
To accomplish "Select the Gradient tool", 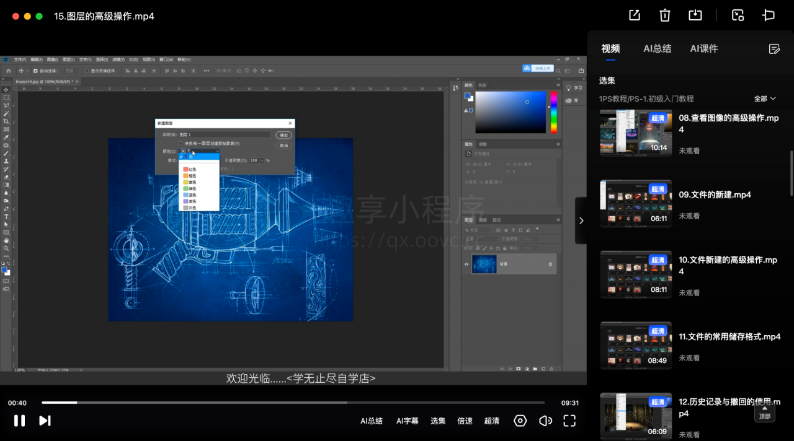I will (x=6, y=185).
